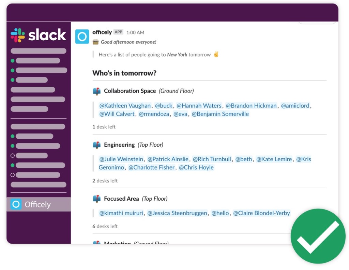Click the Slack logo icon
Screen dimensions: 349x270
click(18, 35)
